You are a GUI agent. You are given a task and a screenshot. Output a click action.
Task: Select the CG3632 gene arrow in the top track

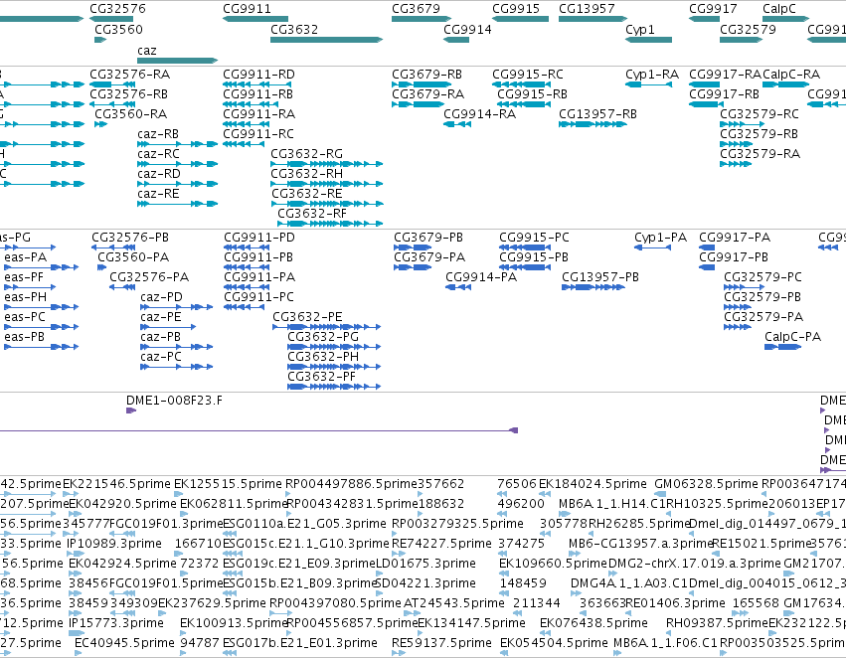point(326,40)
